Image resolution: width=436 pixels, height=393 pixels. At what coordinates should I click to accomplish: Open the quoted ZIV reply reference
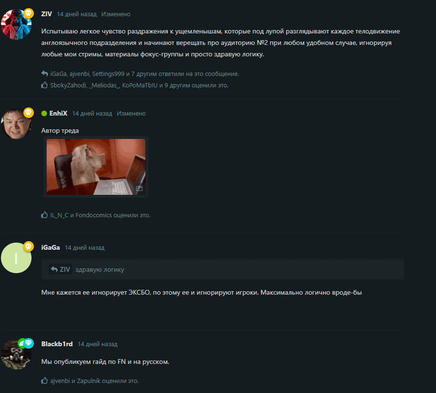[x=61, y=269]
